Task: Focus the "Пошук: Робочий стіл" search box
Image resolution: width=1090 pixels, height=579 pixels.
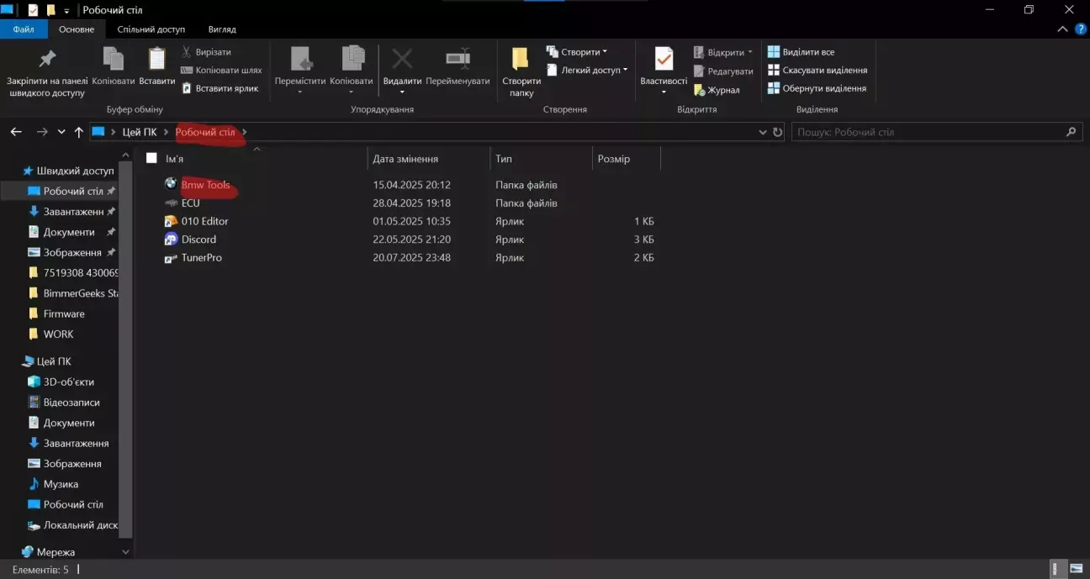Action: (x=936, y=132)
